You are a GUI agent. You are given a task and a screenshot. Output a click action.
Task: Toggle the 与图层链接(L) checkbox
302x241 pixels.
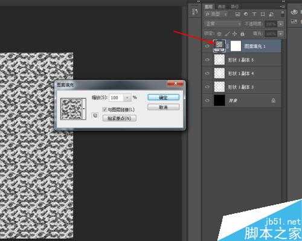coord(104,109)
